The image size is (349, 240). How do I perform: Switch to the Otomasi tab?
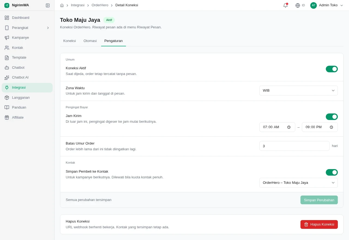point(90,41)
